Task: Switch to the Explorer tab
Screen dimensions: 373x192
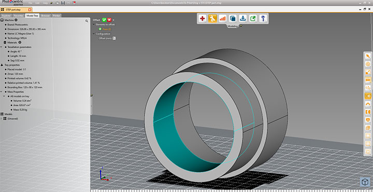Action: 6,16
